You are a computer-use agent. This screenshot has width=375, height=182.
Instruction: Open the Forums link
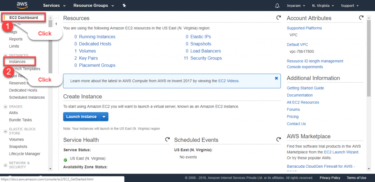pos(293,109)
